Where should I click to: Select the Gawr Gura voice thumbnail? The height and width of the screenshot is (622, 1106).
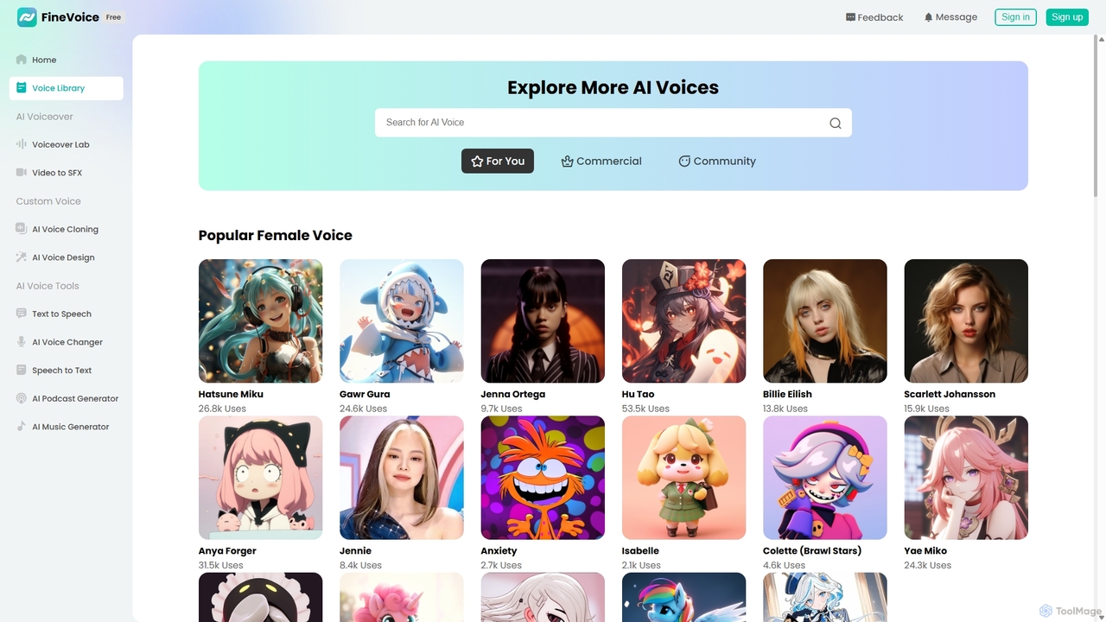402,321
